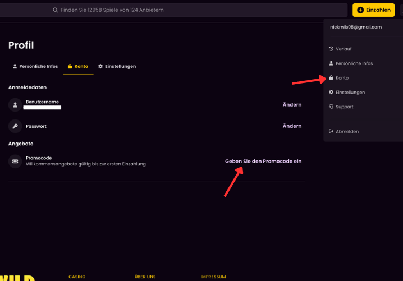This screenshot has height=281, width=403.
Task: Click the Willkommensangebote description text
Action: [x=85, y=164]
